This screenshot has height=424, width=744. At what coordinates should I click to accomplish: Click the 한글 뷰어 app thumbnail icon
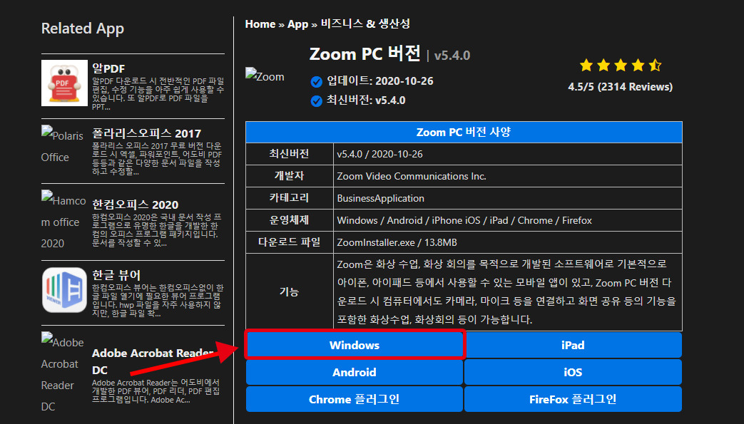64,290
